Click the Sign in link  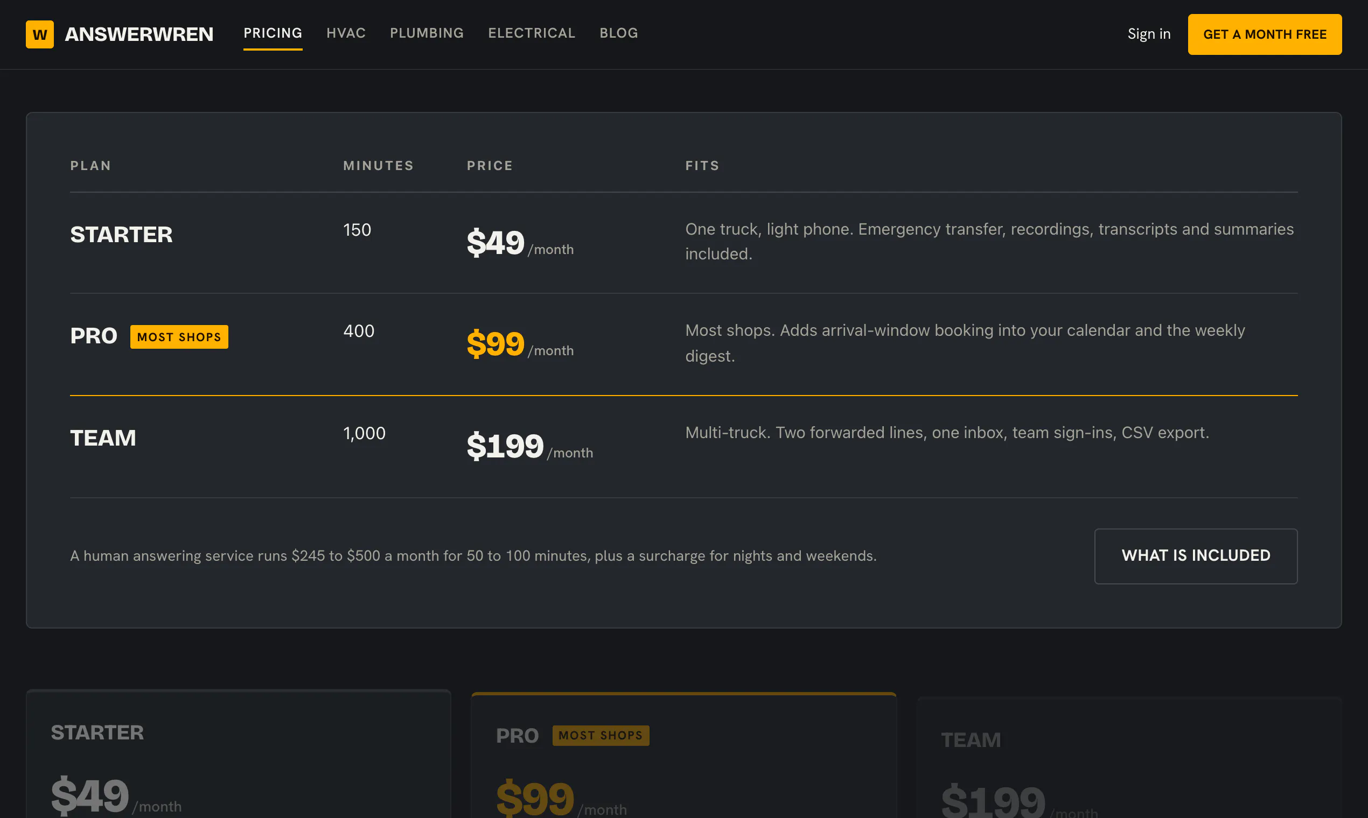tap(1149, 34)
